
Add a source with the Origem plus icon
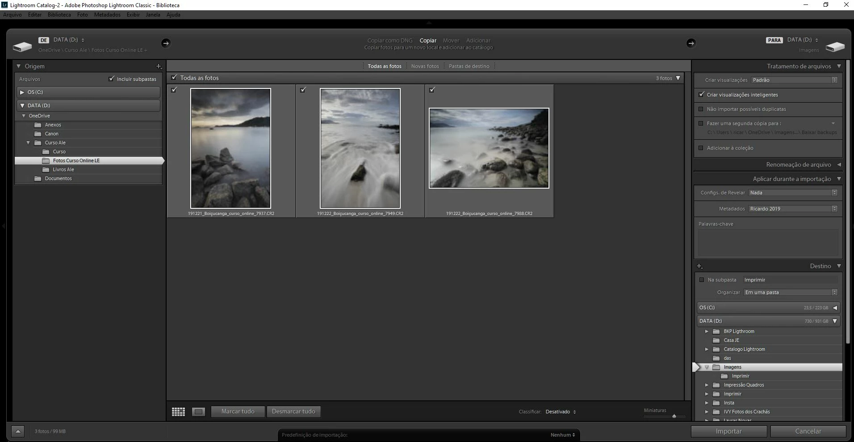coord(159,66)
